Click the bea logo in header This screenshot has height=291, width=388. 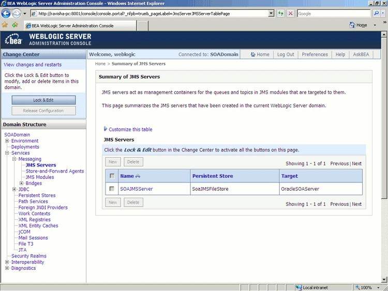point(13,39)
